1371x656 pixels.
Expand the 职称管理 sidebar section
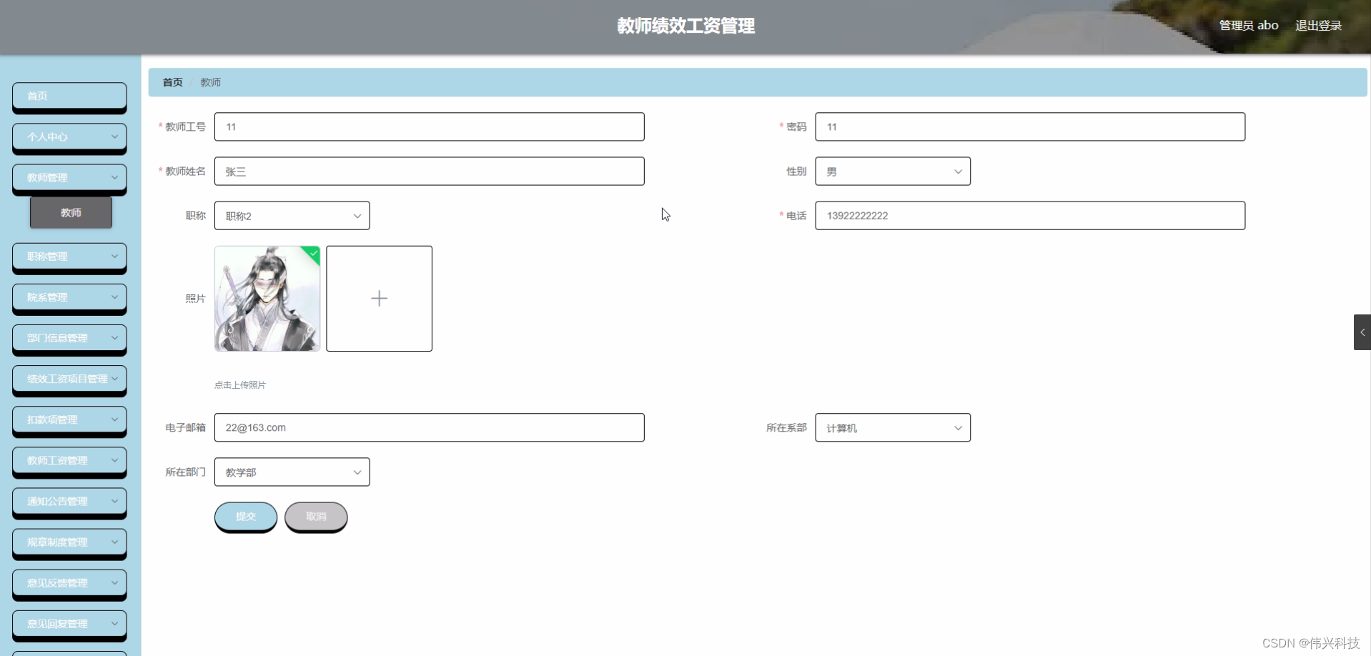tap(69, 257)
